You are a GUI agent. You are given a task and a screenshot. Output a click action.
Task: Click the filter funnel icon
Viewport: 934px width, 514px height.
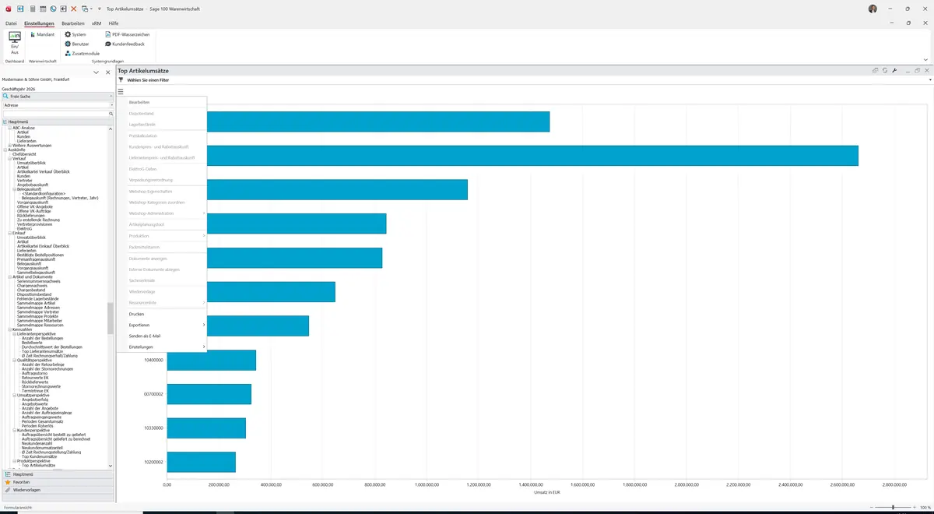(x=121, y=79)
